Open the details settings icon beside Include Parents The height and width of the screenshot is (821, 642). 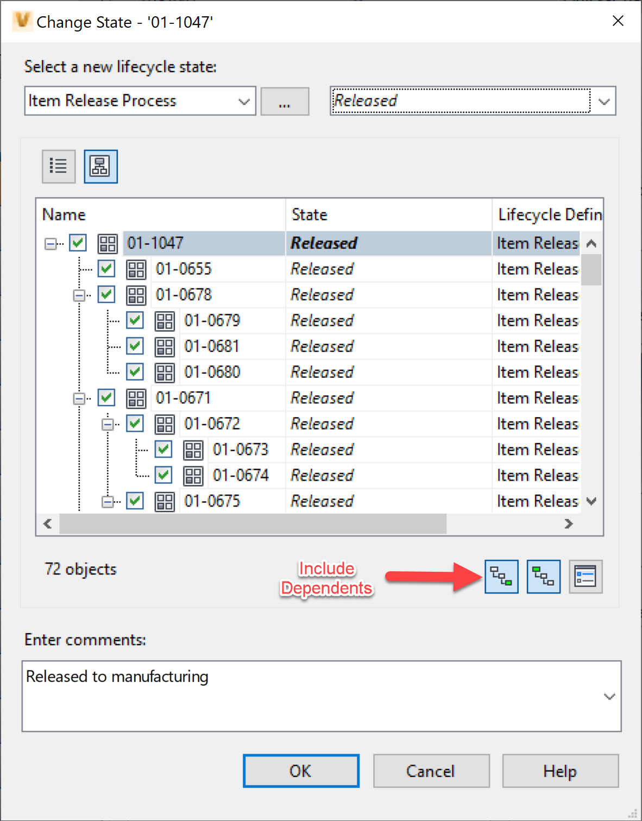click(586, 576)
